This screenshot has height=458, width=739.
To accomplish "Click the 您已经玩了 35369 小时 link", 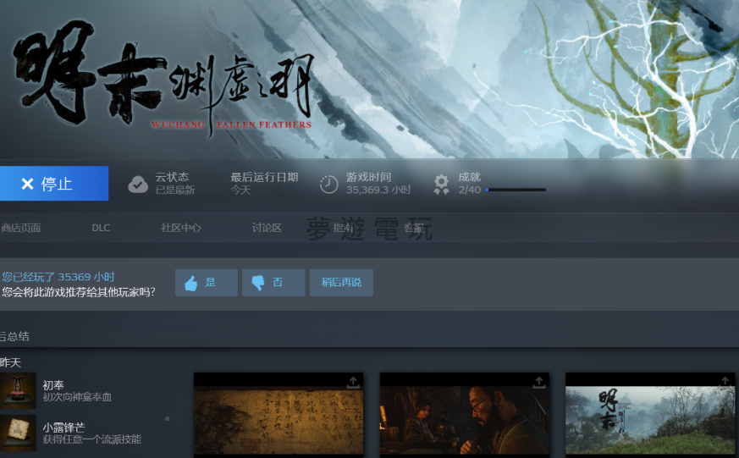I will click(x=58, y=277).
